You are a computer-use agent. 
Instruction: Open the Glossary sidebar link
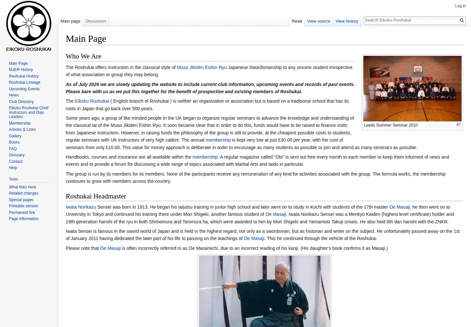(17, 155)
